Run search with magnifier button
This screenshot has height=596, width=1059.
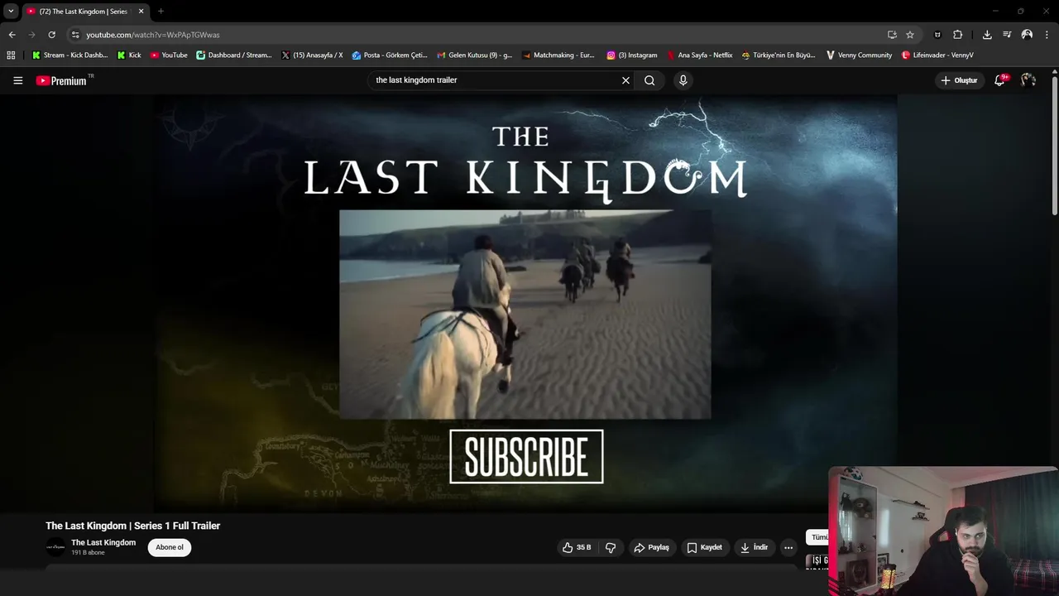point(649,80)
